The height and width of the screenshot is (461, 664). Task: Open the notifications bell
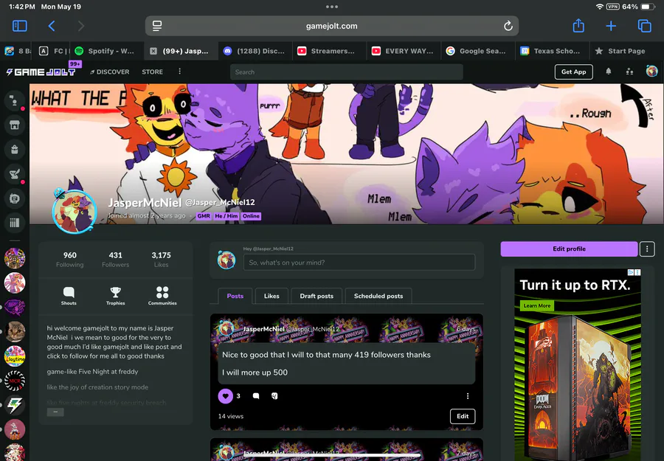608,72
